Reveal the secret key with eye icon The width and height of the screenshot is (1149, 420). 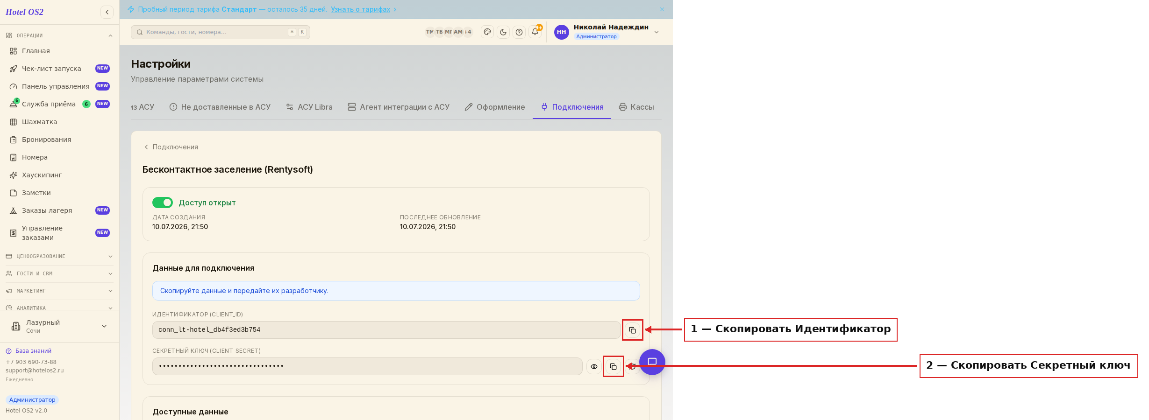594,366
